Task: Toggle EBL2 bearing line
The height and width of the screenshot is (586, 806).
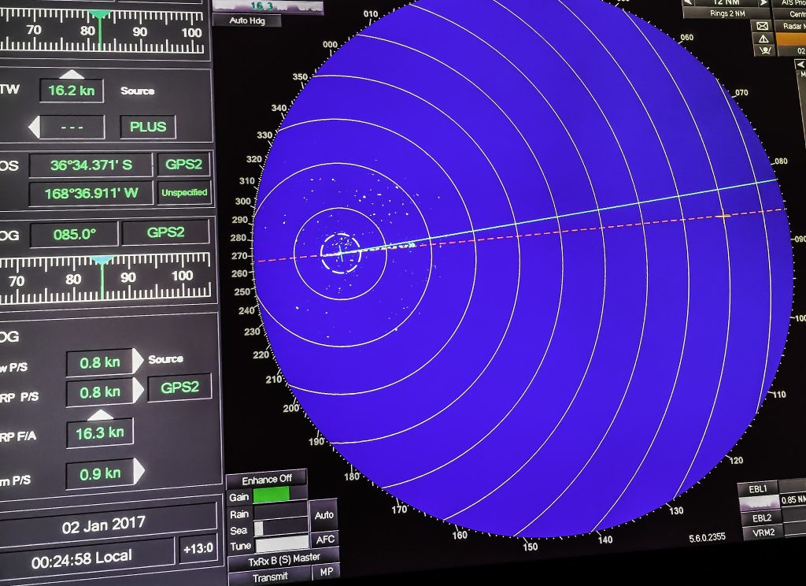Action: 762,518
